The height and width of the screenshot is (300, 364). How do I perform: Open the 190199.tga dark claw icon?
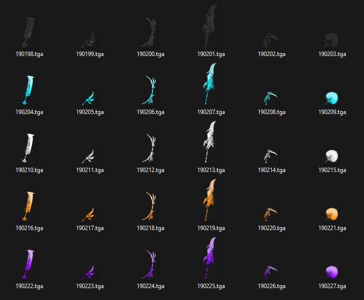(89, 40)
